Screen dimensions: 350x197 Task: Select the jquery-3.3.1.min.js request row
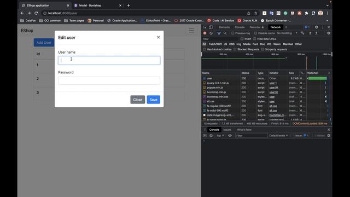coord(266,83)
